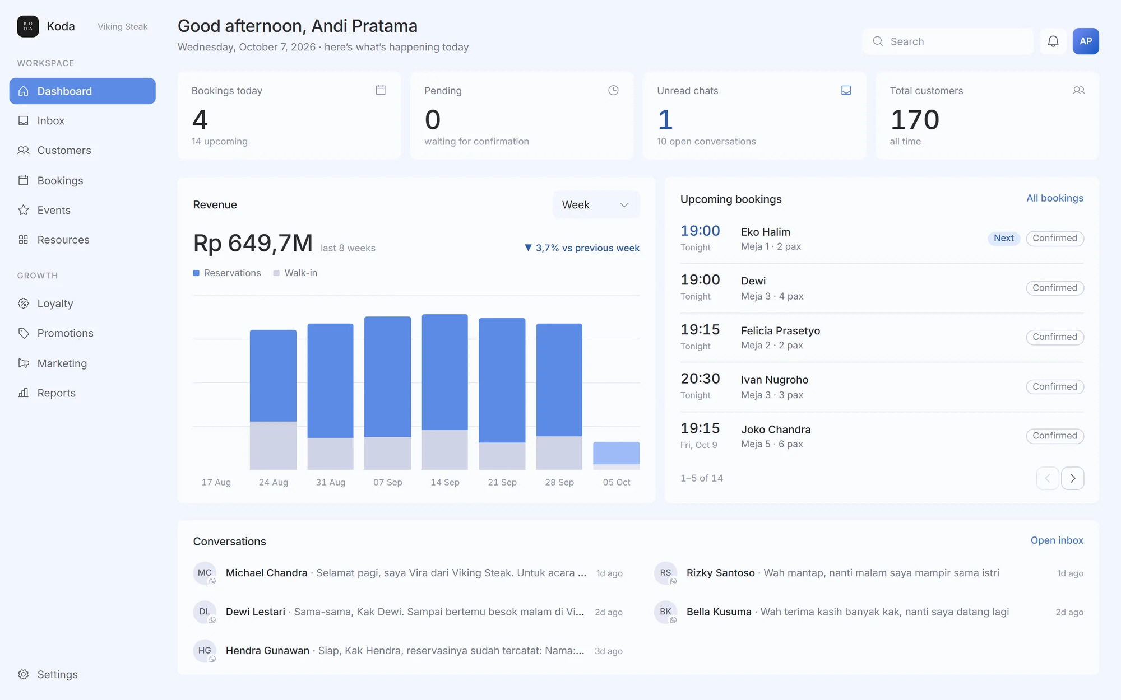The image size is (1121, 700).
Task: Open Resources section
Action: point(82,240)
